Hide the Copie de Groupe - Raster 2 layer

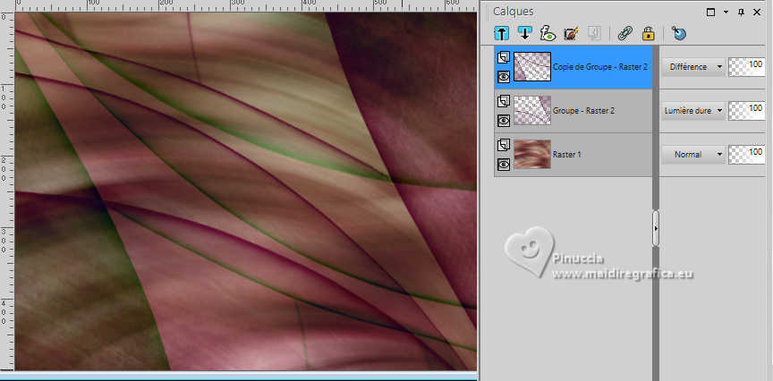click(x=504, y=76)
